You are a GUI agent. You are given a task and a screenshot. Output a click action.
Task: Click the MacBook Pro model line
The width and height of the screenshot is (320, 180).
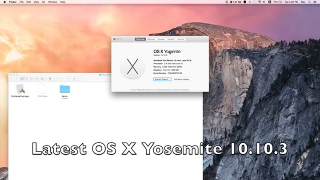click(x=172, y=60)
